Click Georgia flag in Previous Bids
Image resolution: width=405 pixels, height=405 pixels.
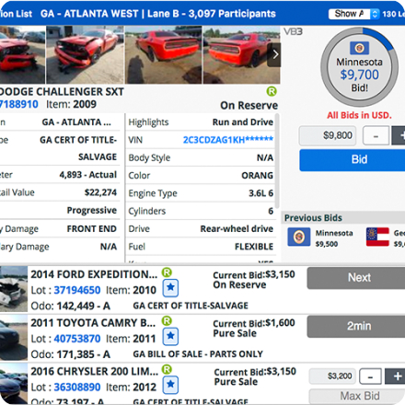[x=377, y=237]
